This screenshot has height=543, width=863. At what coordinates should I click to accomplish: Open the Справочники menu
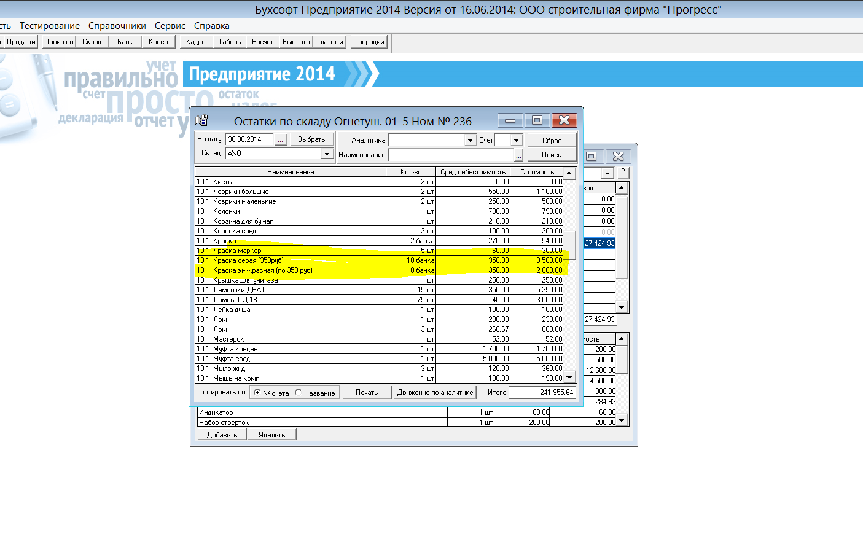[117, 26]
